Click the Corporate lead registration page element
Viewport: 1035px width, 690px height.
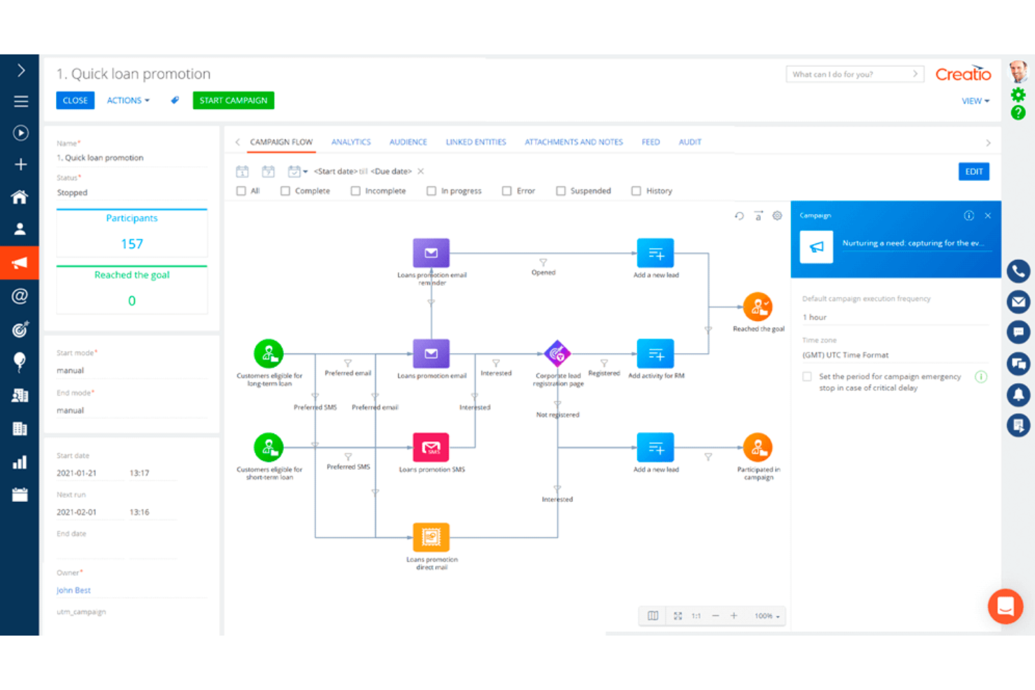[x=557, y=353]
